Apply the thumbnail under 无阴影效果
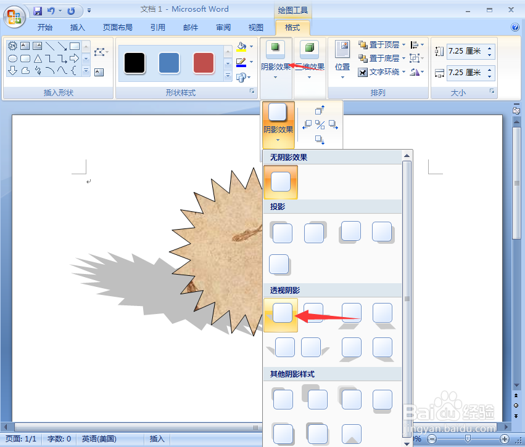This screenshot has width=525, height=447. coord(281,182)
